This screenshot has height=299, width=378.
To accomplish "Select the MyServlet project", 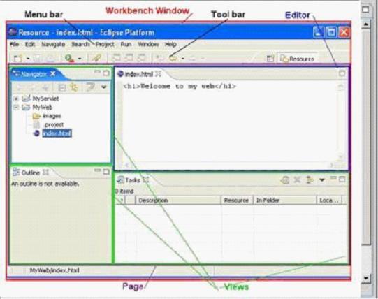I will click(45, 99).
